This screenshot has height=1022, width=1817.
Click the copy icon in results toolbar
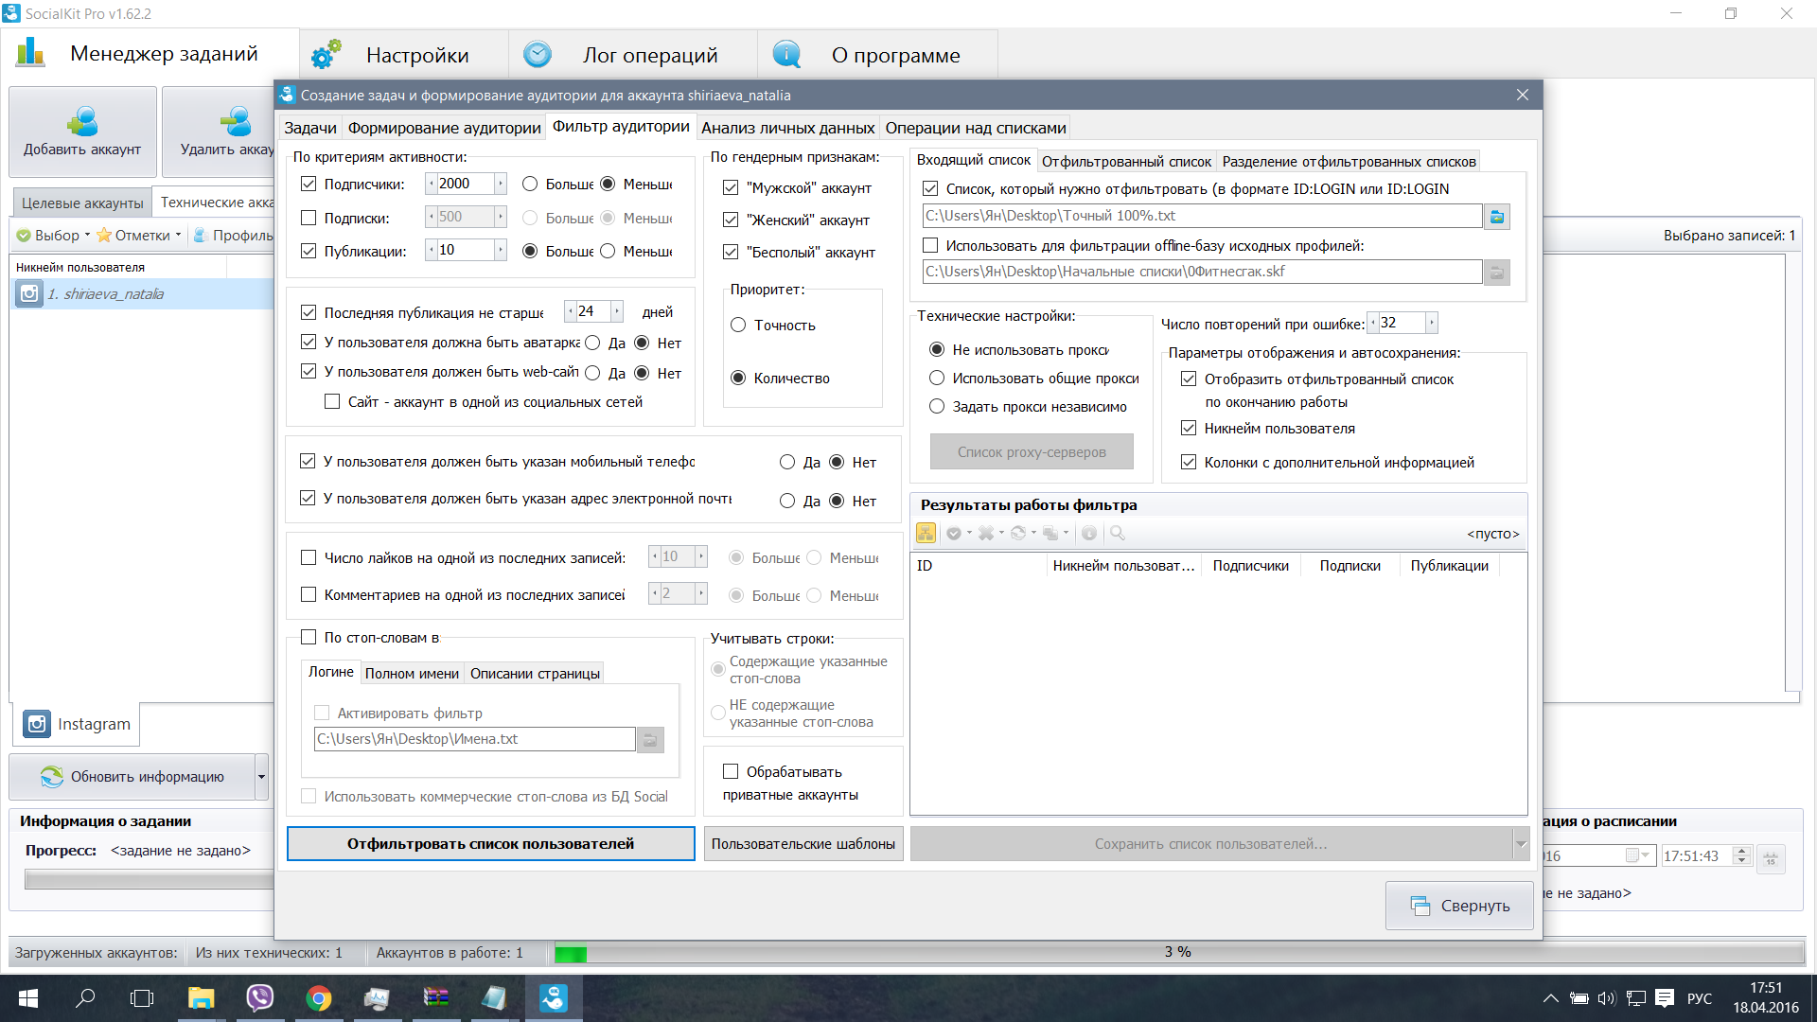pos(1050,534)
